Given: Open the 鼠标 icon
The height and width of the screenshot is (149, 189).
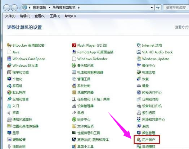Looking at the screenshot, I should click(x=74, y=113).
